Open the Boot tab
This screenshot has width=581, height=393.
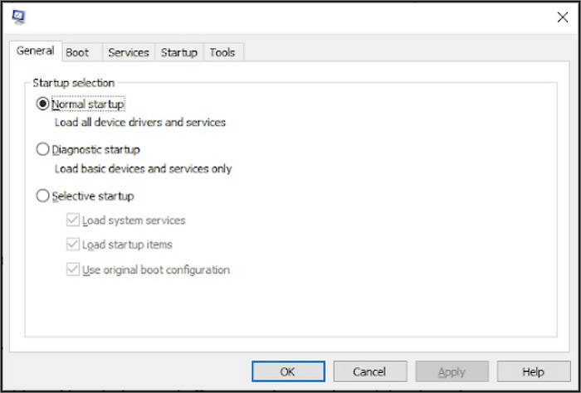(x=77, y=52)
